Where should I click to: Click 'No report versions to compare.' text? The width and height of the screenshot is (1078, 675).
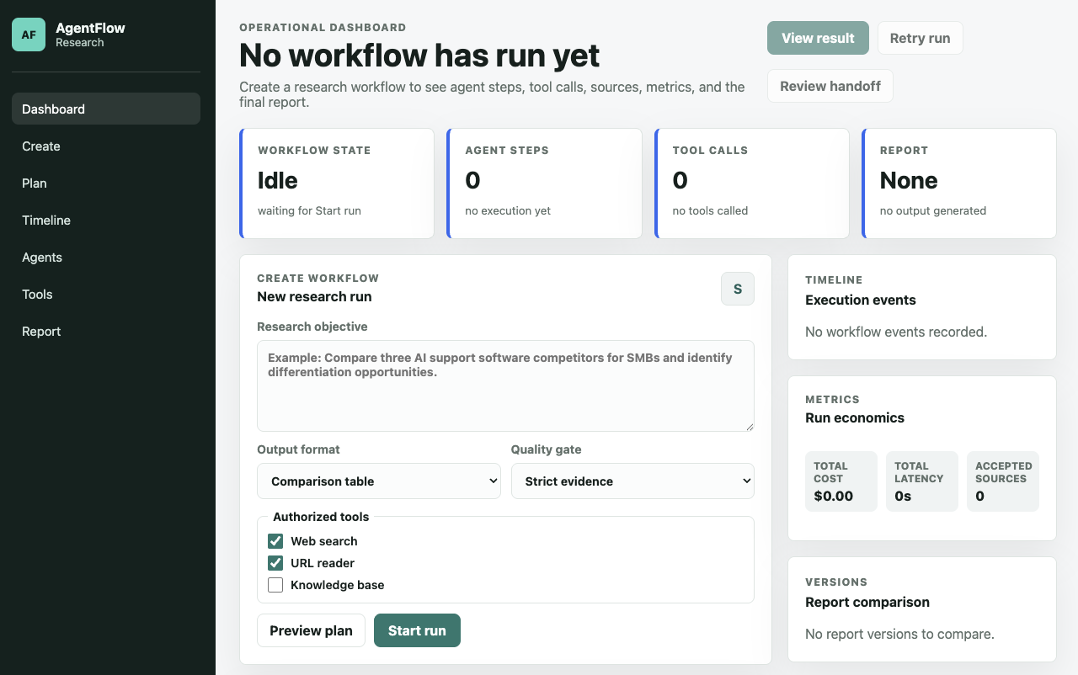click(x=899, y=634)
